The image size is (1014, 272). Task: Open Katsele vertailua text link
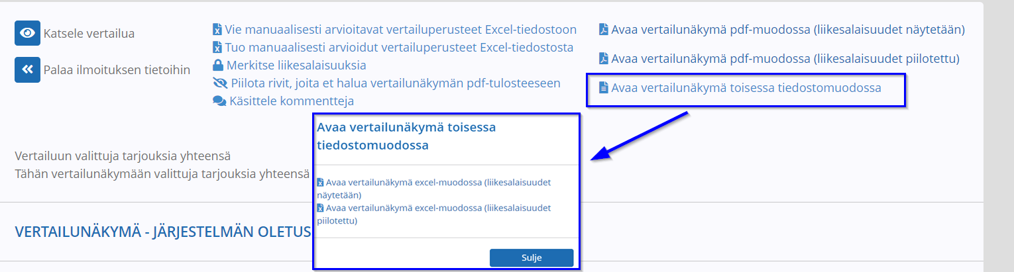pos(89,33)
